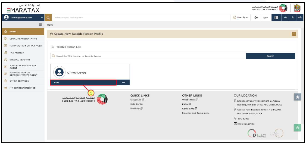The height and width of the screenshot is (143, 305).
Task: Toggle the high-contrast display mode
Action: point(276,18)
